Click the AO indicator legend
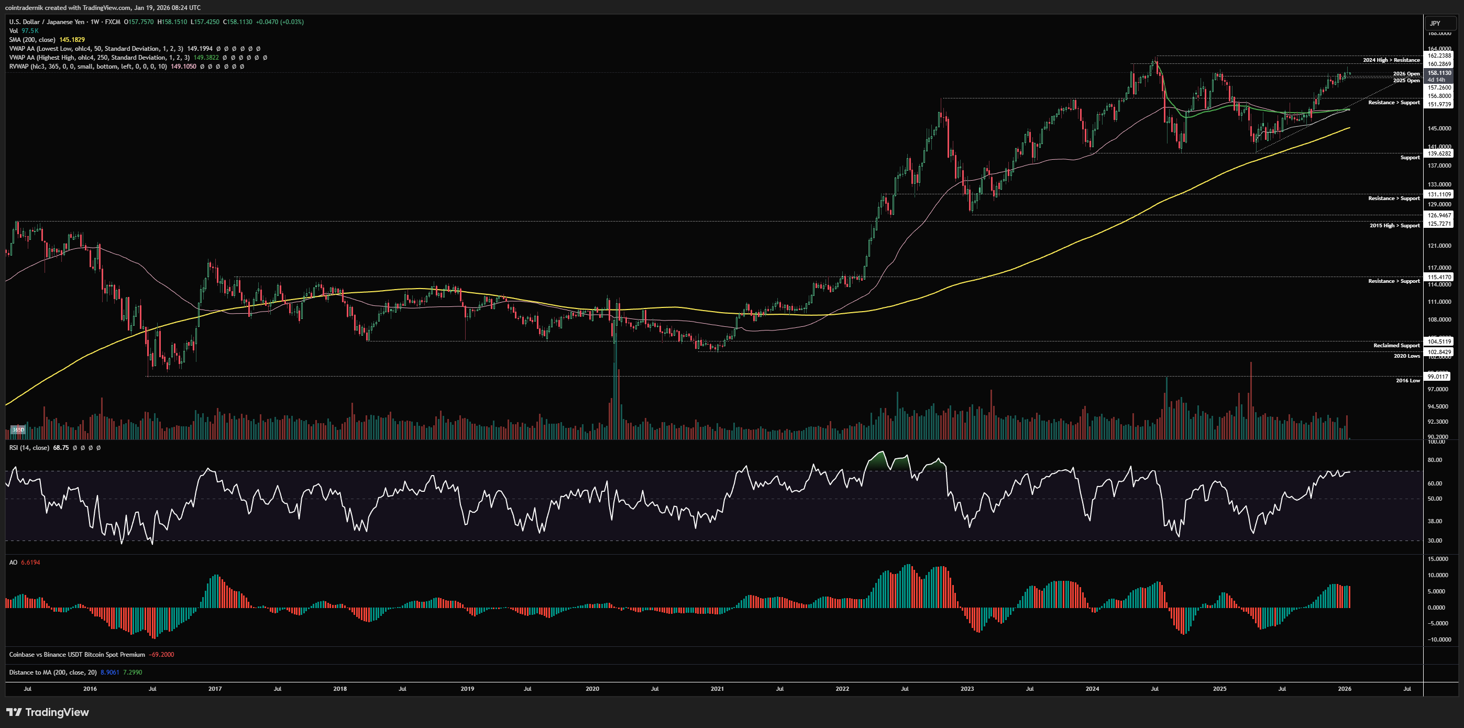This screenshot has width=1464, height=728. (13, 562)
